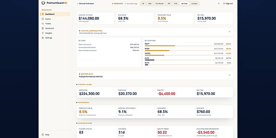Click the Scorecard trophy icon
The width and height of the screenshot is (276, 138).
pos(43,28)
